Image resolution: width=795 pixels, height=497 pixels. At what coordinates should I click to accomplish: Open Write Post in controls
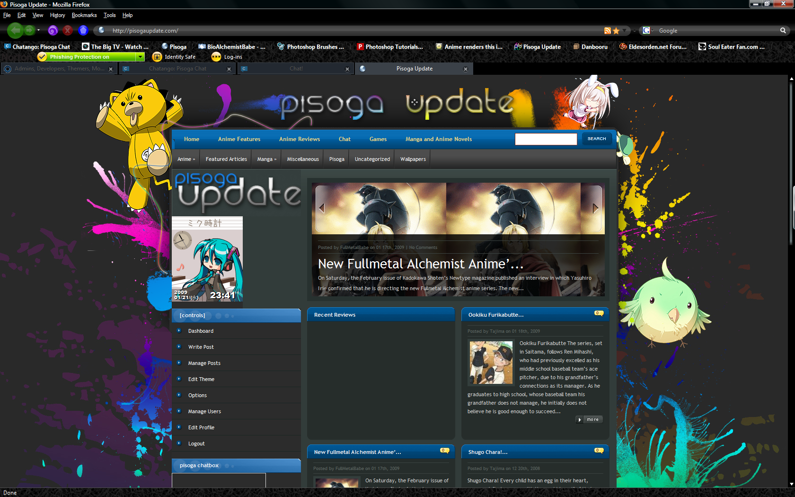tap(201, 347)
